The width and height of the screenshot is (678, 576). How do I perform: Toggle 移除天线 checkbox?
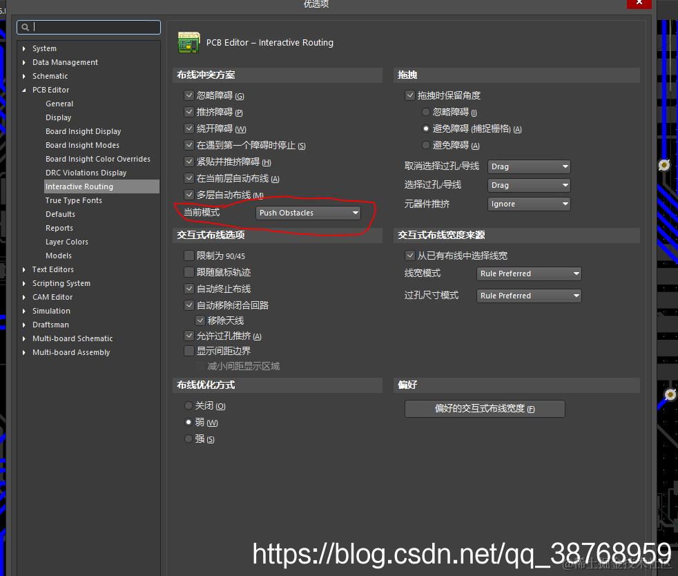point(200,320)
